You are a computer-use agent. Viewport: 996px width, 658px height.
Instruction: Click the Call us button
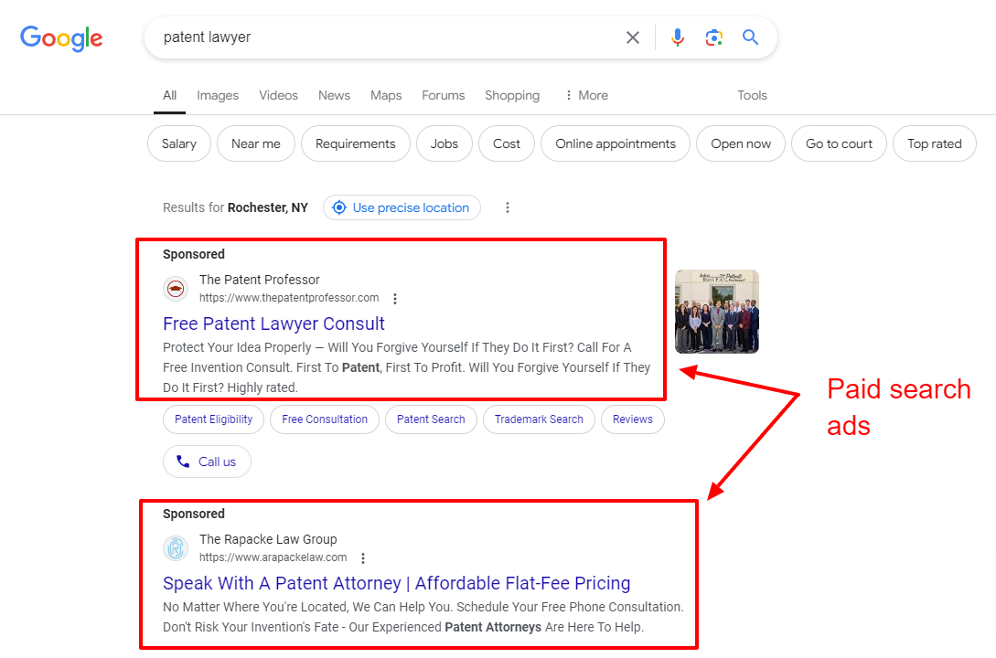[x=207, y=462]
